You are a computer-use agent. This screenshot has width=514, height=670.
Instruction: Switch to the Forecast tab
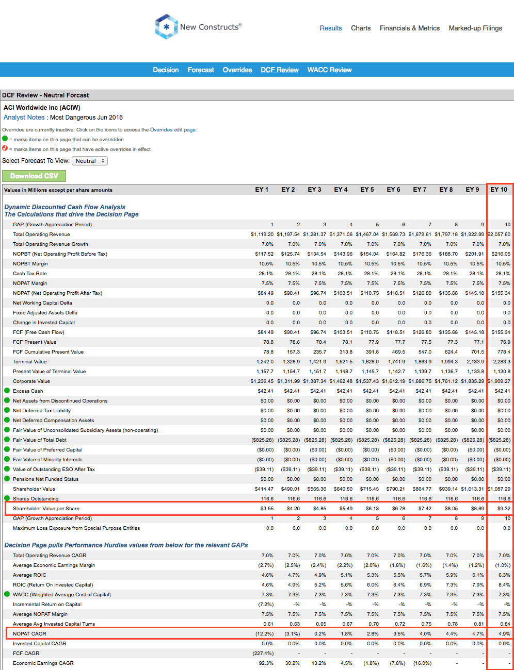tap(201, 70)
